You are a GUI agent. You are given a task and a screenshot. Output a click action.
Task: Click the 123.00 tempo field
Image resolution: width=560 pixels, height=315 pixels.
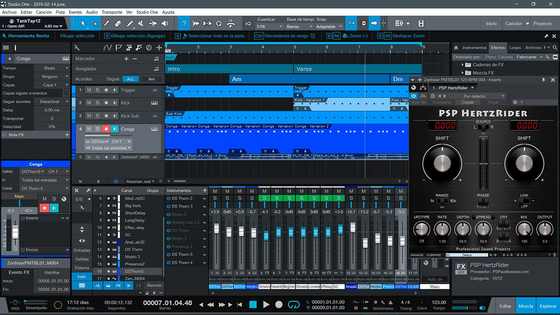pos(439,302)
